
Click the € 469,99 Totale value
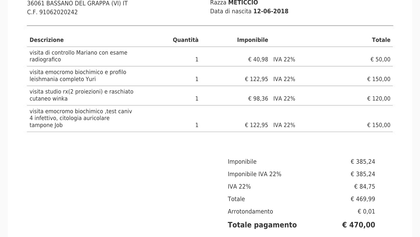(x=363, y=199)
